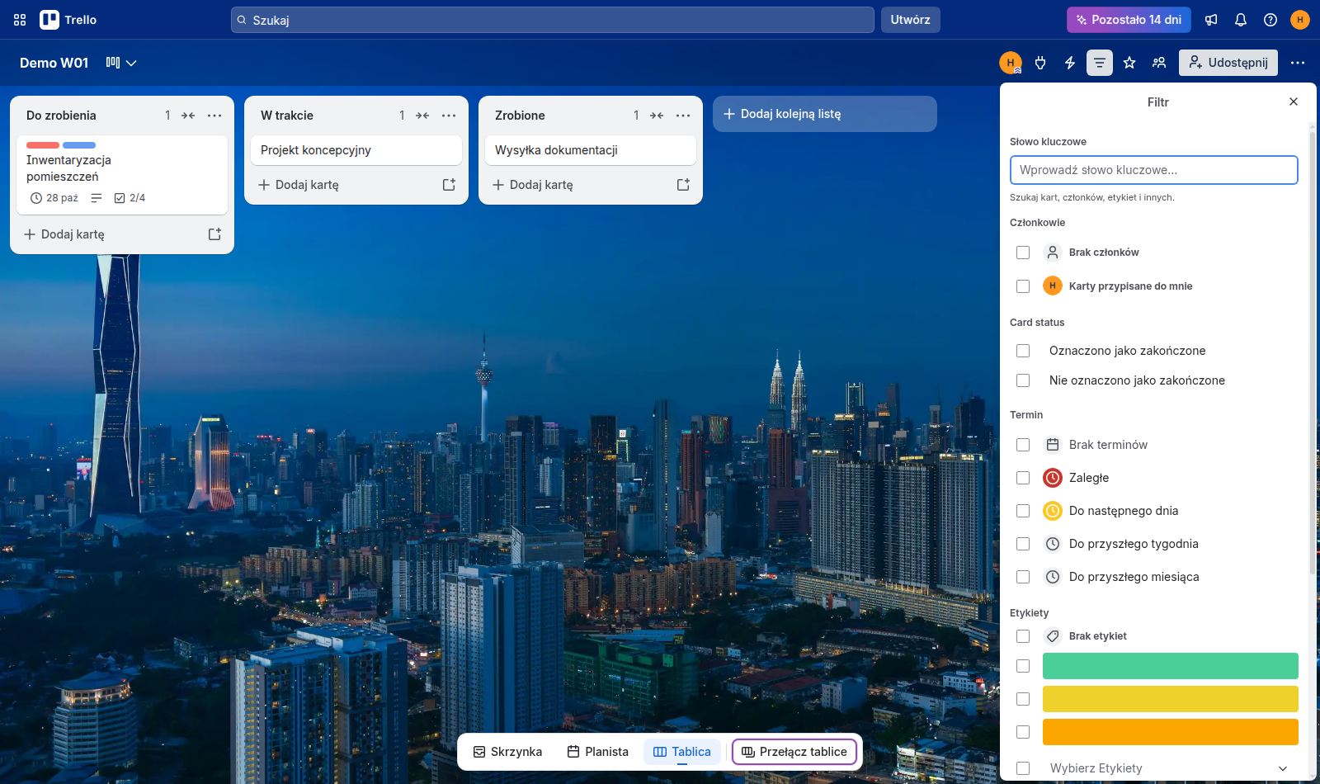Open the help question mark icon

pyautogui.click(x=1270, y=20)
